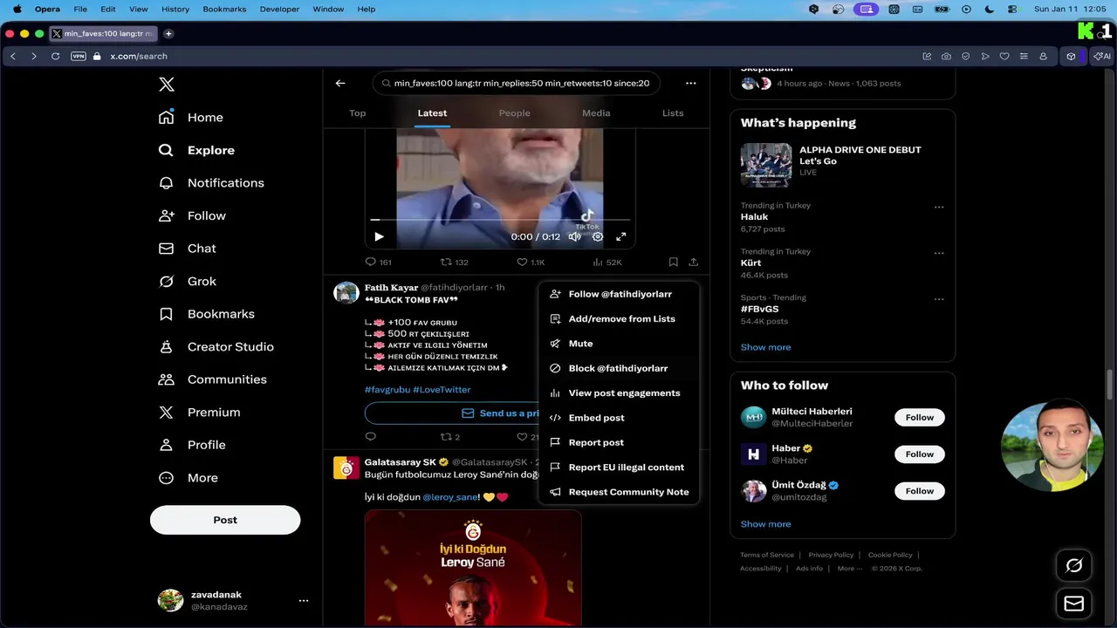
Task: Expand the More item in sidebar
Action: tap(188, 478)
